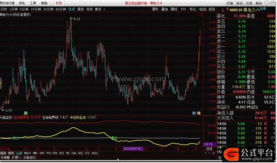Expand the 扩展∧ panel
277x163 pixels.
click(16, 158)
